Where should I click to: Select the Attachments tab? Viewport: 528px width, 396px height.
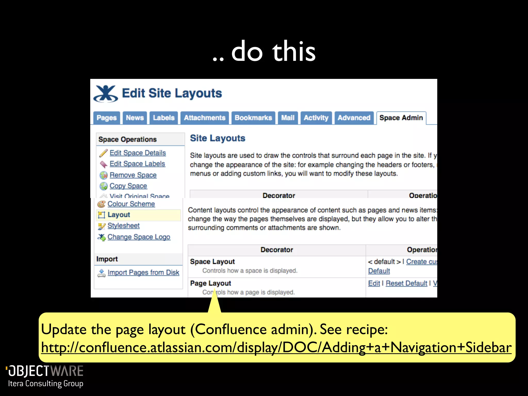click(x=204, y=118)
